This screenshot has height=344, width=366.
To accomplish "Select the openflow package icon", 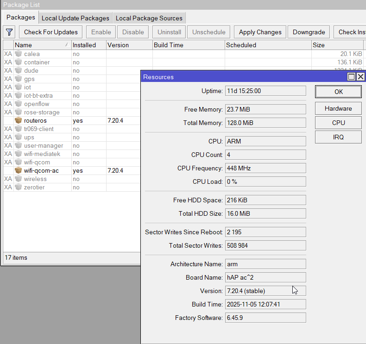I will point(19,104).
